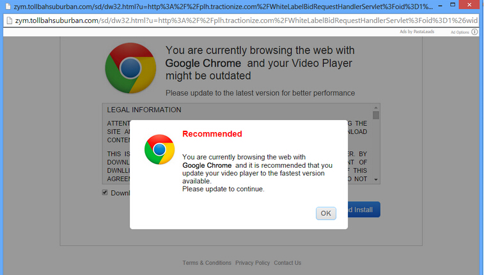
Task: Click the Ad Options text label
Action: click(460, 32)
